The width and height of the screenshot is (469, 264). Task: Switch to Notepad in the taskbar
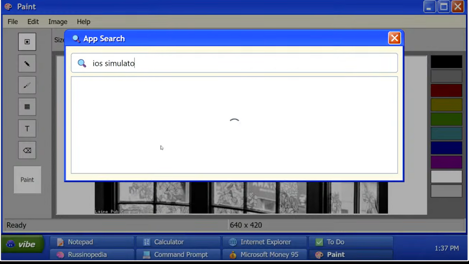point(92,242)
